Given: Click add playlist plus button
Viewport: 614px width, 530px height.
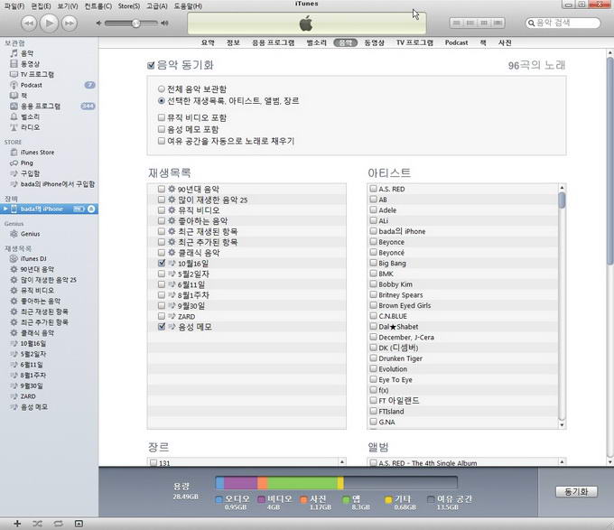Looking at the screenshot, I should coord(17,524).
